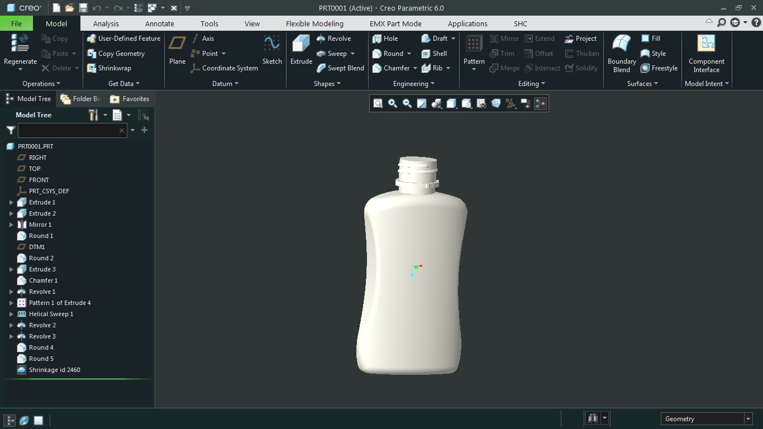
Task: Select the Shell tool
Action: pos(434,54)
